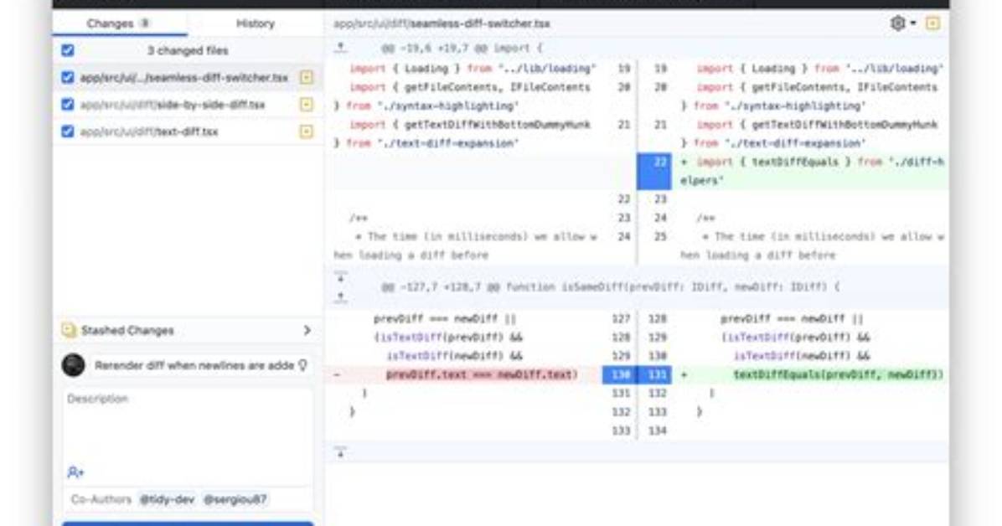Click the commit summary input field
This screenshot has width=1002, height=526.
pyautogui.click(x=201, y=365)
